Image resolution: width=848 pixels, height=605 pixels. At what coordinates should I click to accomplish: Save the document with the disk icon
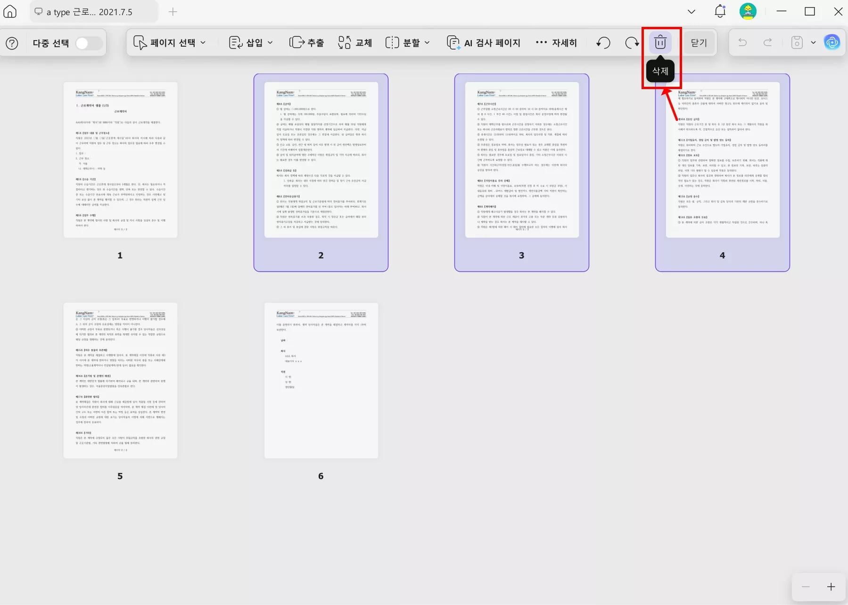(x=797, y=42)
